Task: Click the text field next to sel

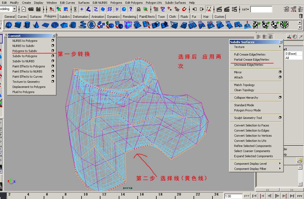Action: [261, 9]
